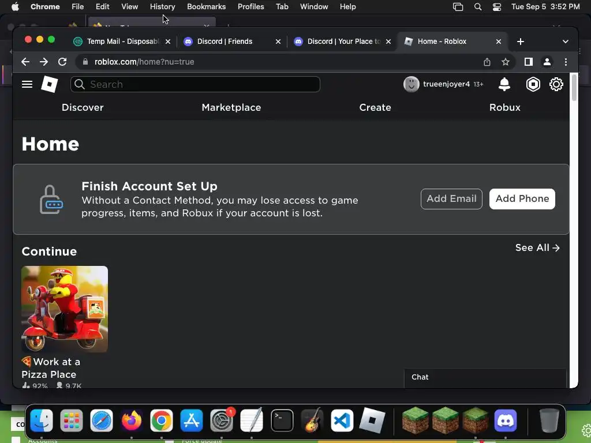Open TextEdit from the dock

[252, 421]
